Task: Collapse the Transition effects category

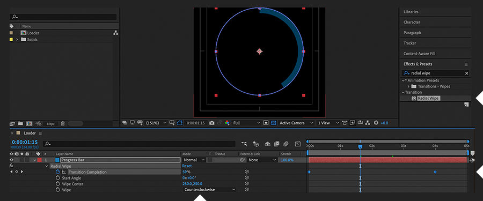Action: click(x=403, y=92)
